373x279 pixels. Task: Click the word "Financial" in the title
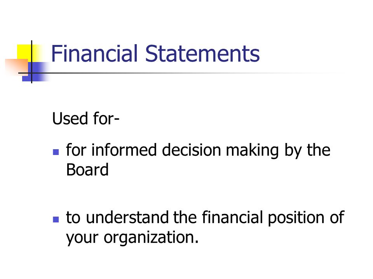[x=94, y=53]
